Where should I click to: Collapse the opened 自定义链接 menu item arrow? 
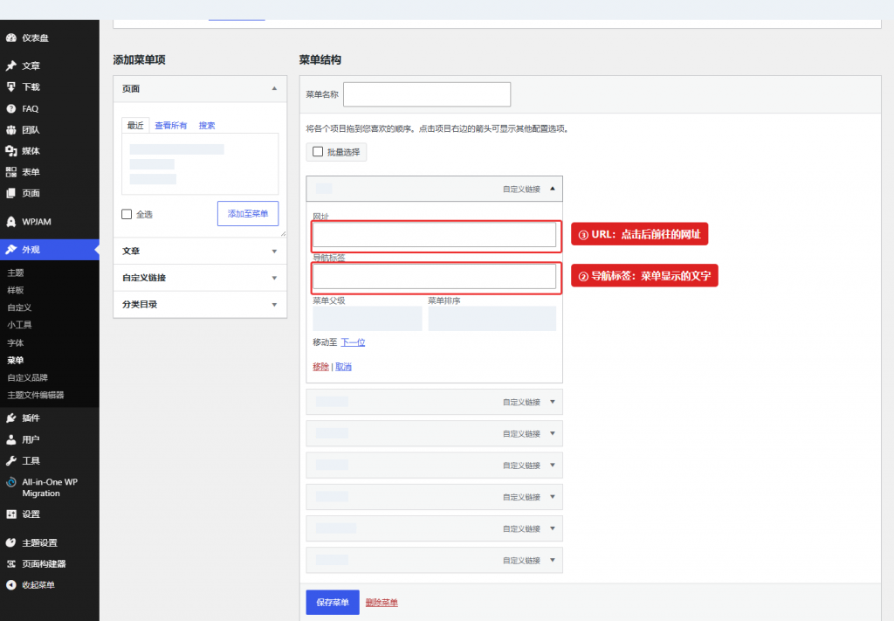click(x=553, y=188)
